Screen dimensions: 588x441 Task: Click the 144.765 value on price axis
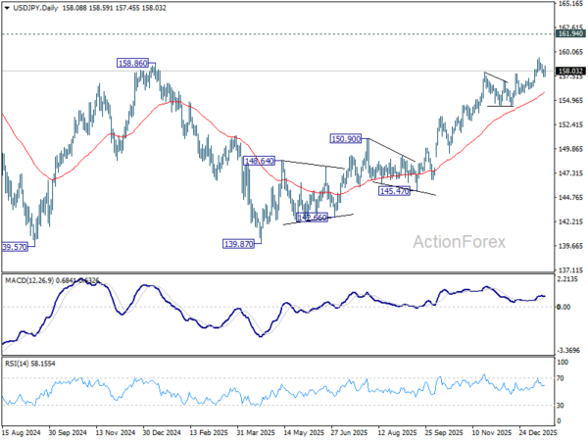570,197
